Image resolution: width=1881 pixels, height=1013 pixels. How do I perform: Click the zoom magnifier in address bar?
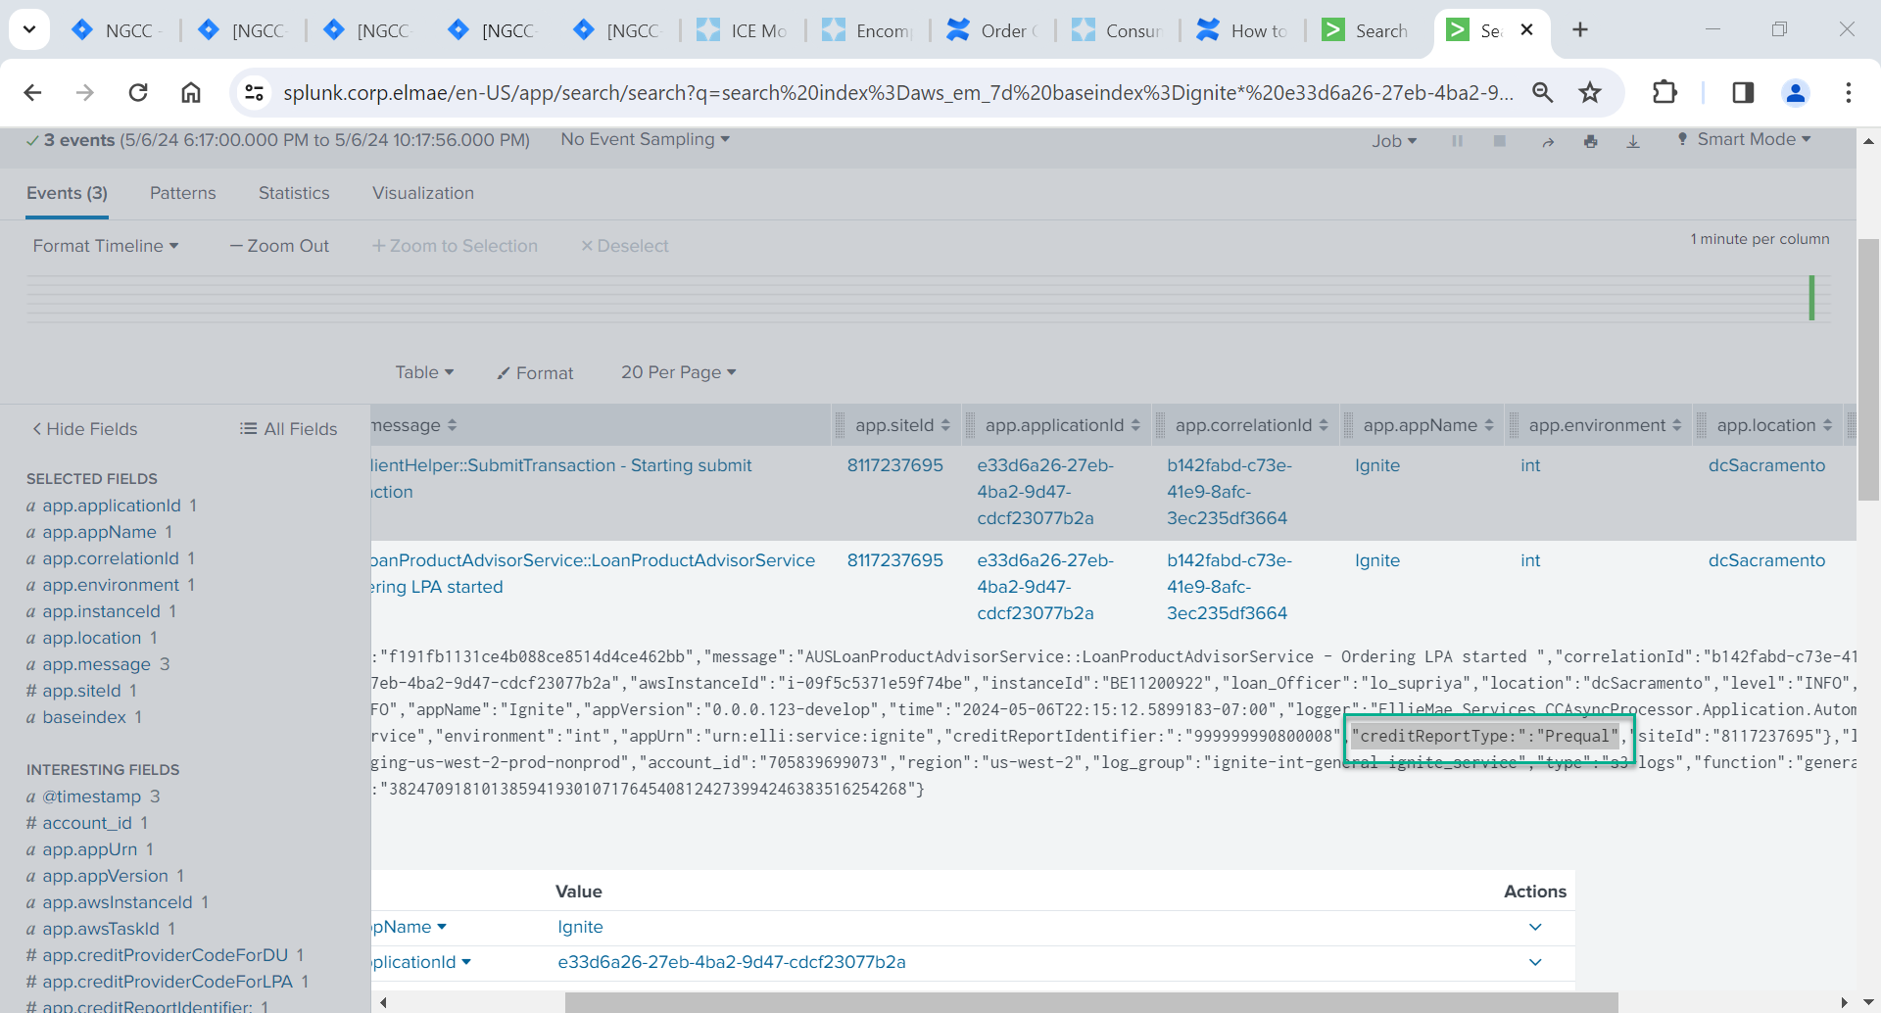(1543, 92)
